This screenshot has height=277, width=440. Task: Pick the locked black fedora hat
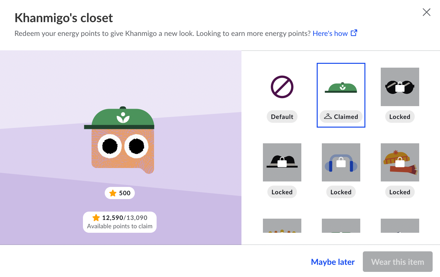pyautogui.click(x=282, y=162)
